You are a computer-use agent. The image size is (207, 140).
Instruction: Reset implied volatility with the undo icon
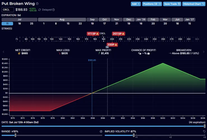click(204, 131)
